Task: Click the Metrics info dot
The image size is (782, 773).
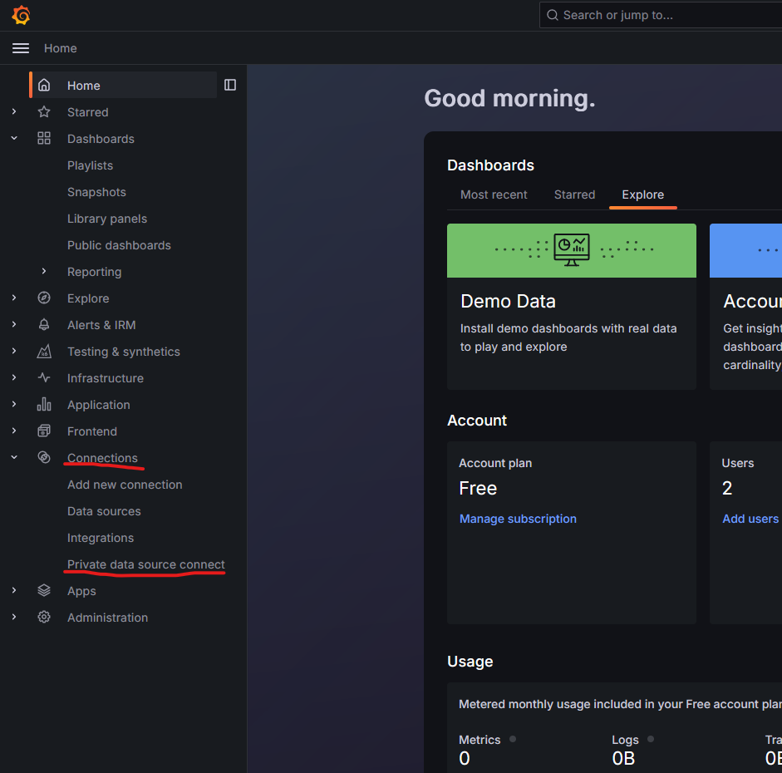Action: click(x=513, y=739)
